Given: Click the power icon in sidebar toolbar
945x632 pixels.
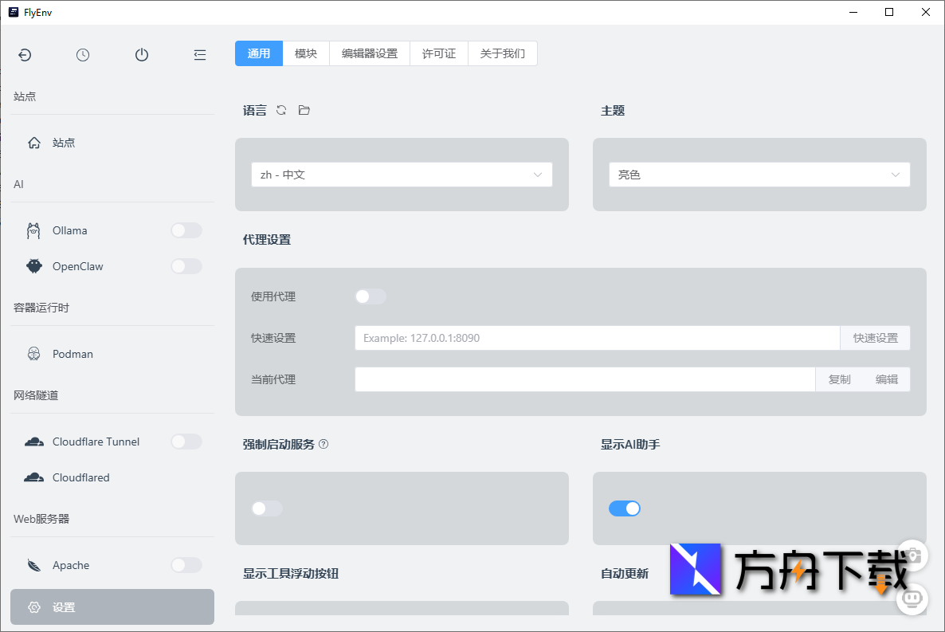Looking at the screenshot, I should pos(142,55).
